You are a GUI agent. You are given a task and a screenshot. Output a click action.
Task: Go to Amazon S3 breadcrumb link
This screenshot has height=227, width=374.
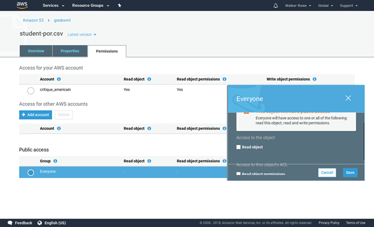click(x=33, y=20)
